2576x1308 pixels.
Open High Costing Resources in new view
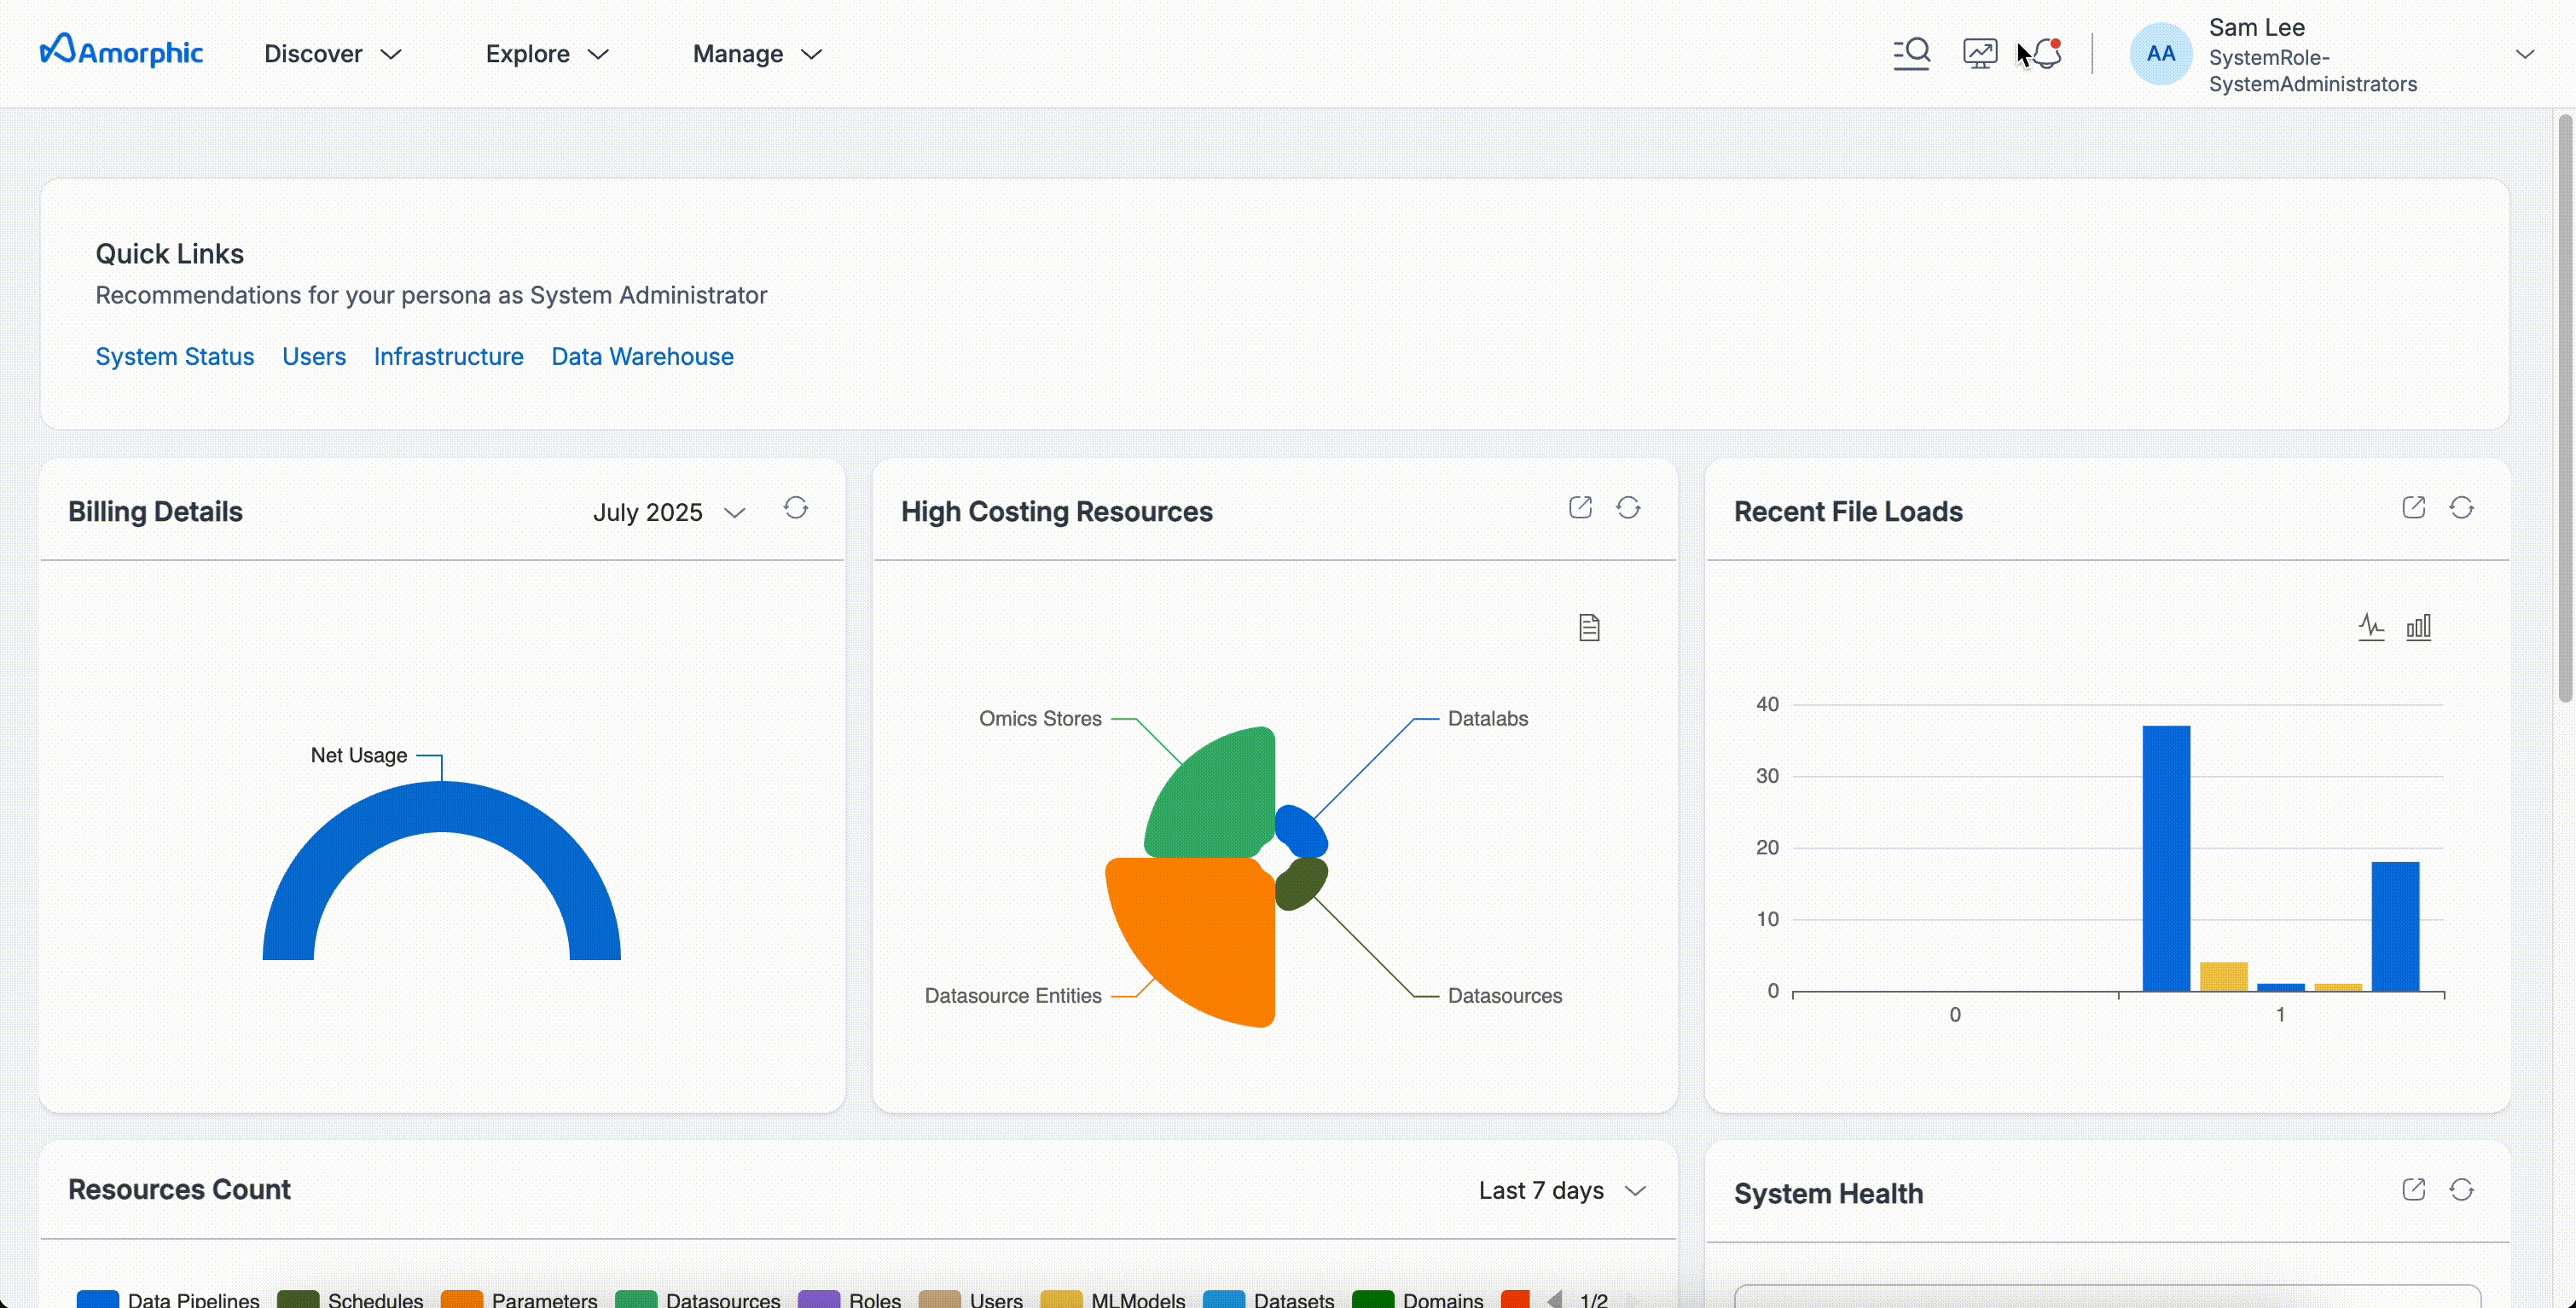1580,508
